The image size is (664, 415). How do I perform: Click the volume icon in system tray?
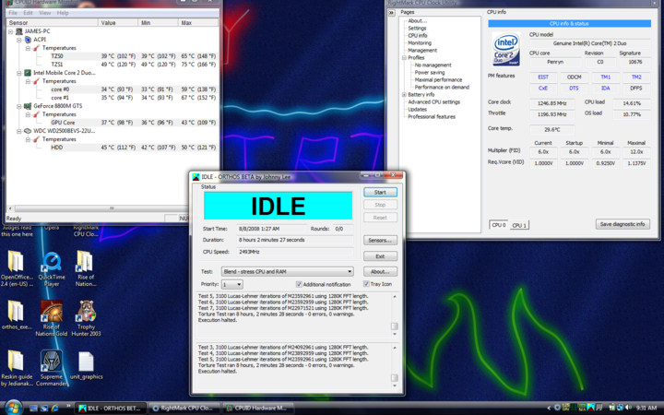(628, 408)
